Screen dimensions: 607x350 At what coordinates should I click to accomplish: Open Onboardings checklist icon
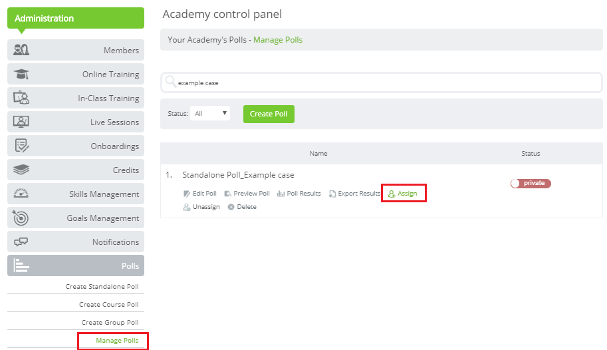pyautogui.click(x=21, y=146)
